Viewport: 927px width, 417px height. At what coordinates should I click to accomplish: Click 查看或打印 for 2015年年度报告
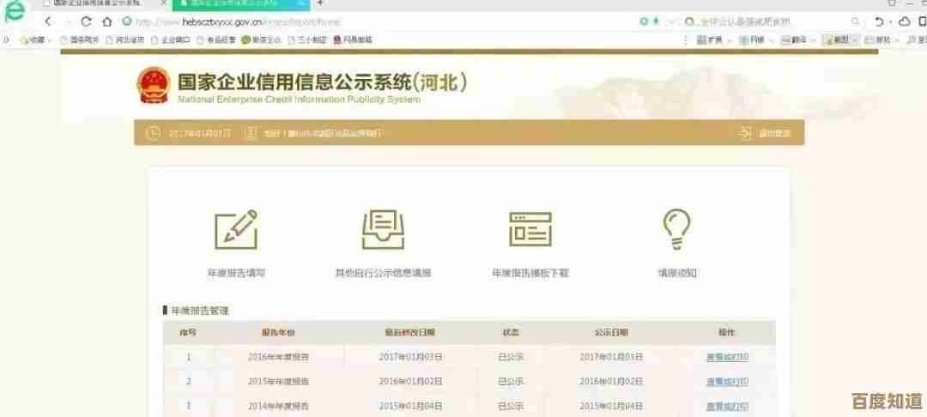pos(727,382)
